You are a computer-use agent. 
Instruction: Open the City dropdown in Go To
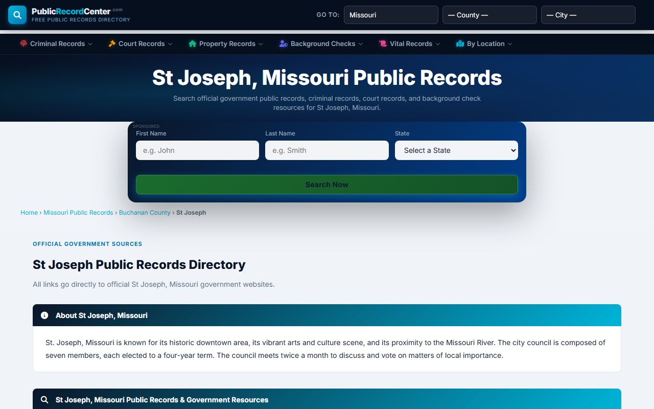(588, 15)
